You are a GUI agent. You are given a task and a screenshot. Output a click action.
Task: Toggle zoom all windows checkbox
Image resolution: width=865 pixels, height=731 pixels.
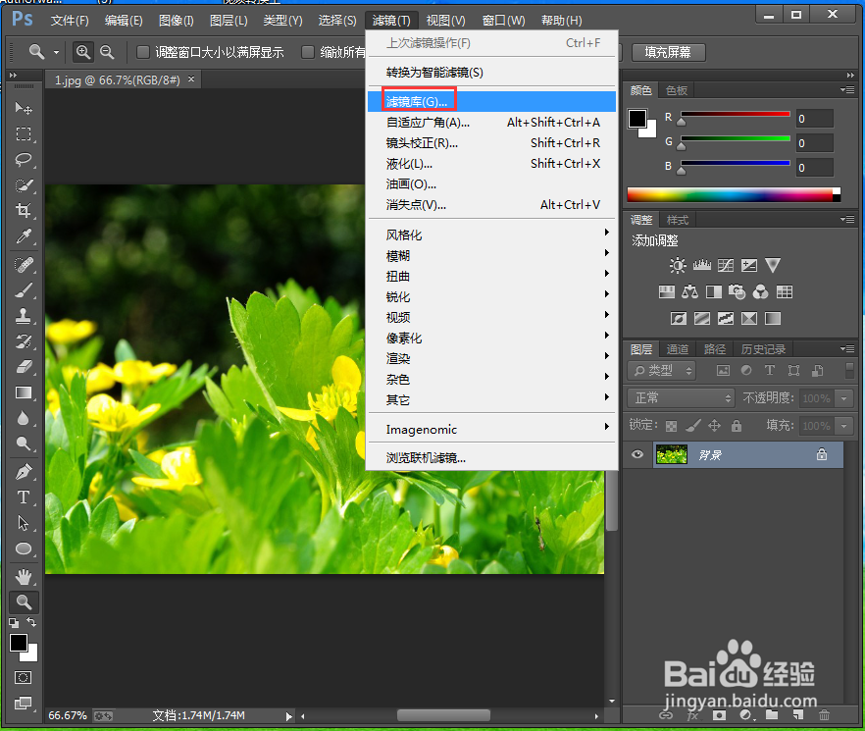pyautogui.click(x=308, y=52)
